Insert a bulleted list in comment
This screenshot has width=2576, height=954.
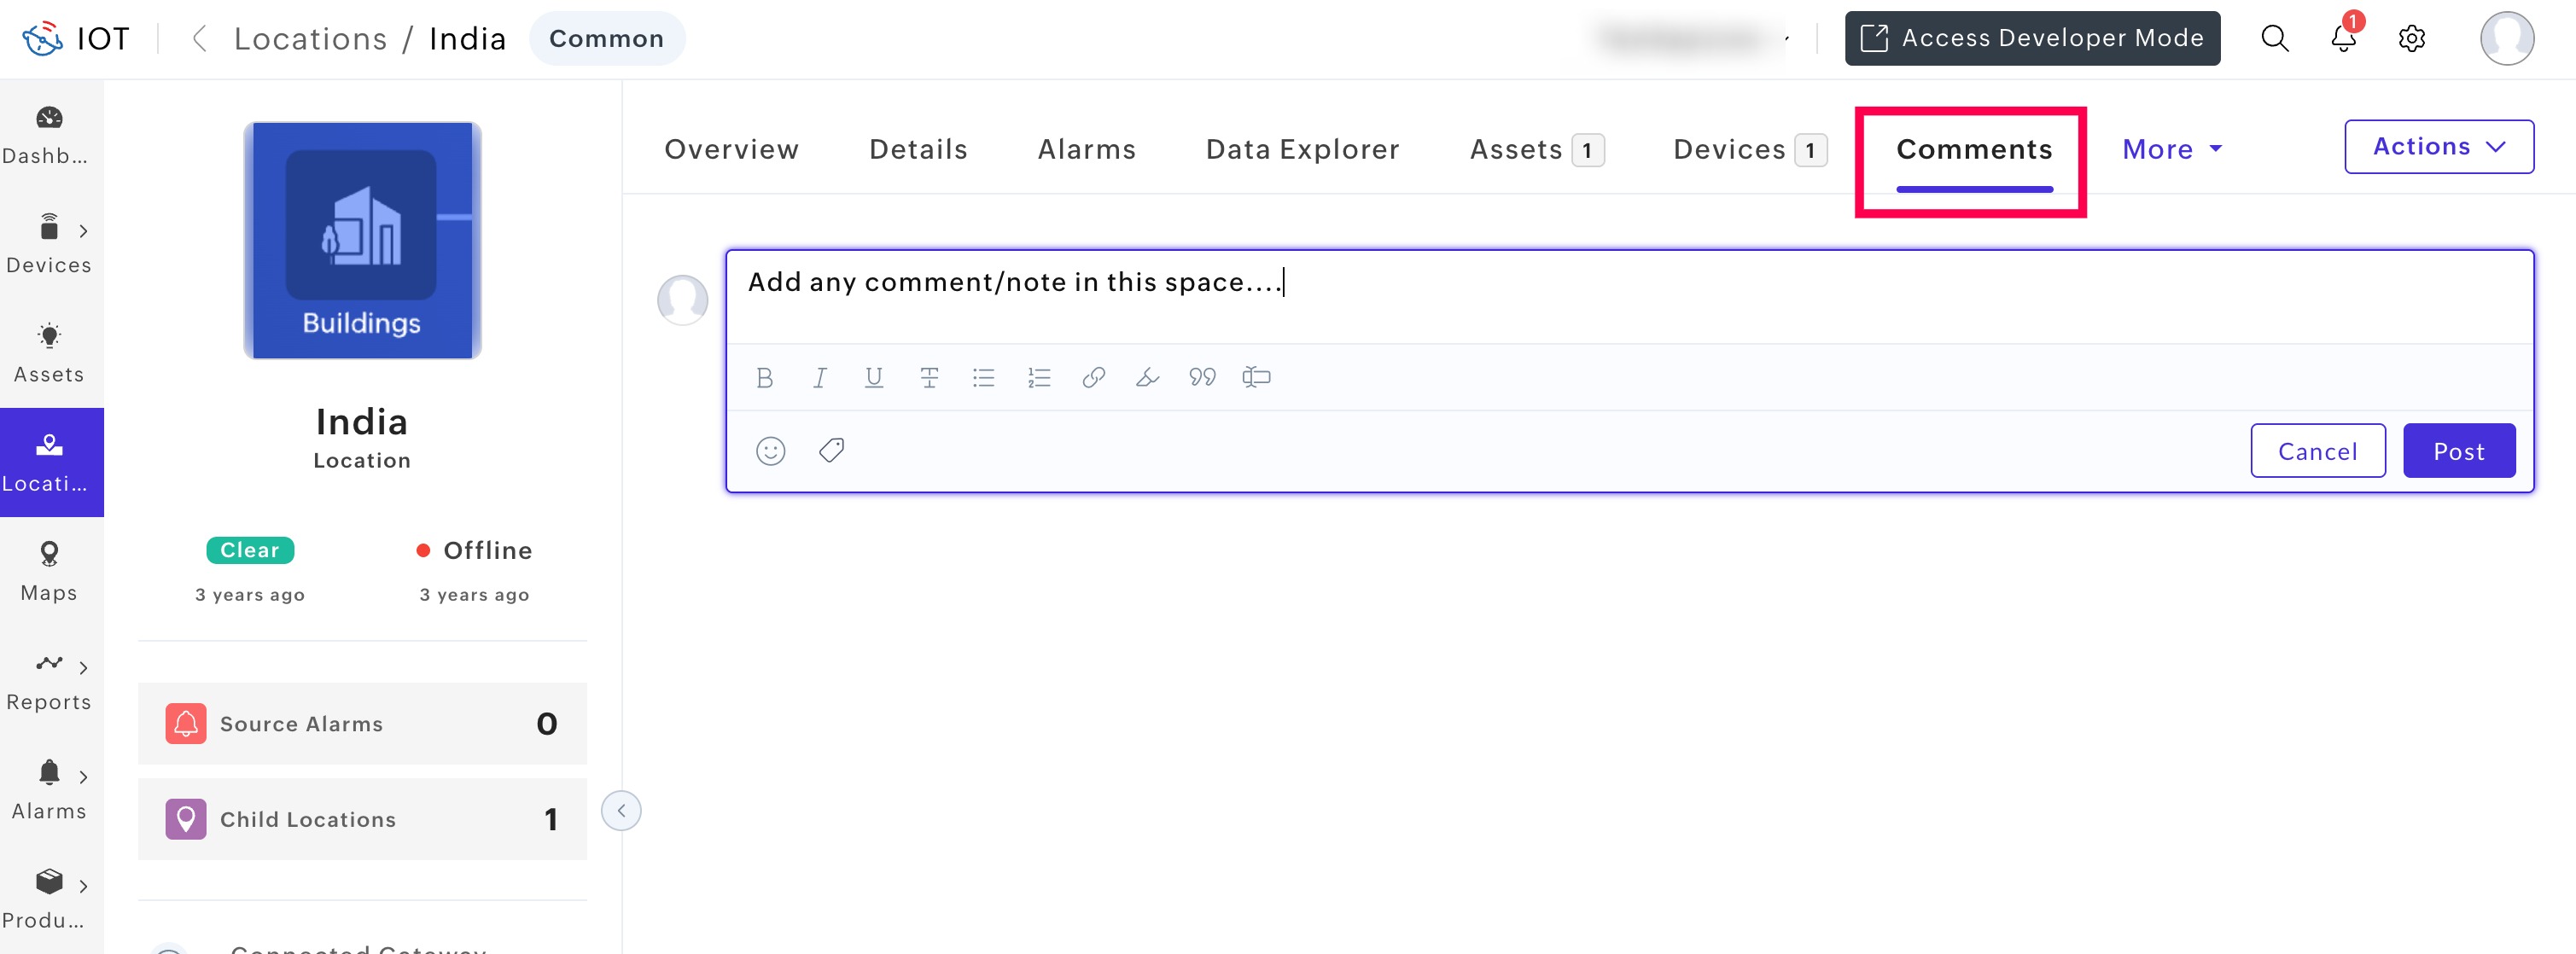coord(983,378)
